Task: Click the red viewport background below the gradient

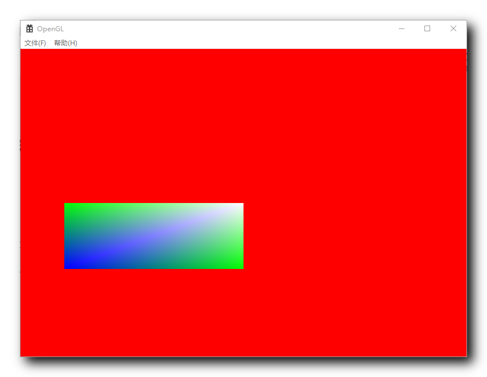Action: (x=154, y=313)
